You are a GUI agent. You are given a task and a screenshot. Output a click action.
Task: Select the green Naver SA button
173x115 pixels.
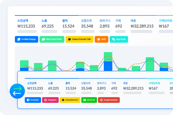(x=89, y=100)
